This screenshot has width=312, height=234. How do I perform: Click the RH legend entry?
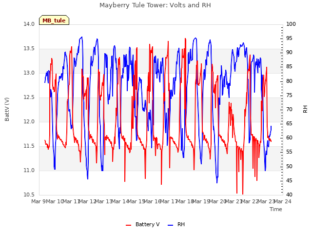(176, 224)
